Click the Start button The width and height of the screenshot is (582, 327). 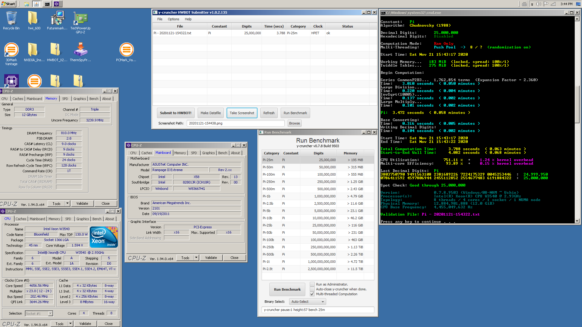8,4
